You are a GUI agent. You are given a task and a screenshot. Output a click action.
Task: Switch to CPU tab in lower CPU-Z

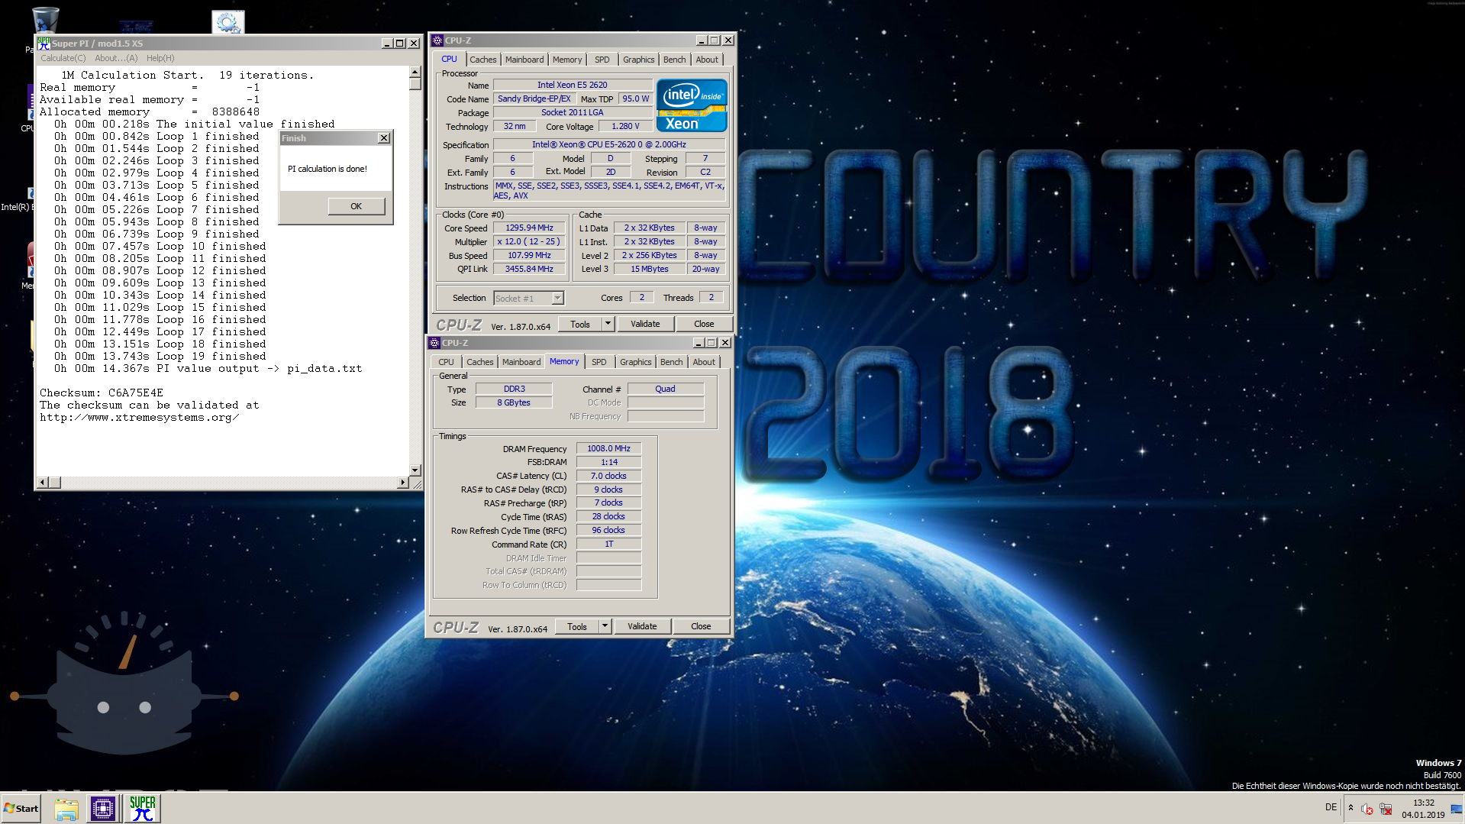click(446, 362)
